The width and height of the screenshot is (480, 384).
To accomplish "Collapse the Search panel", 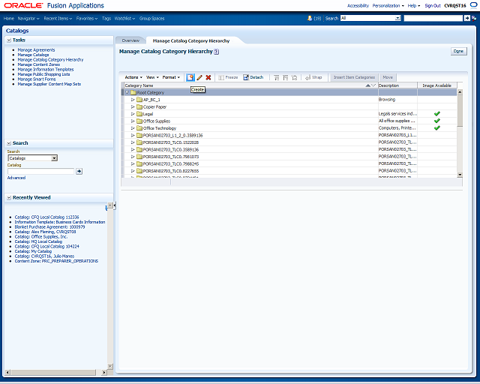I will pyautogui.click(x=9, y=143).
